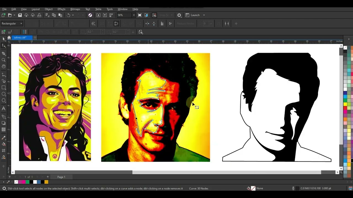Select the Michael Jackson pop-art image
The height and width of the screenshot is (198, 353).
coord(55,107)
